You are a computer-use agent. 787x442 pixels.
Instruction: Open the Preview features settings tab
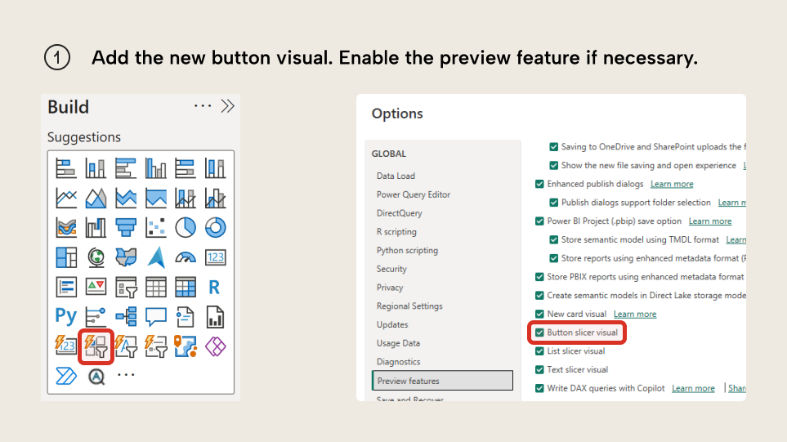coord(408,381)
